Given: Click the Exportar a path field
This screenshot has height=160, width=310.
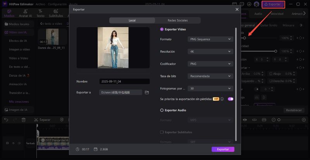Looking at the screenshot, I should (121, 92).
